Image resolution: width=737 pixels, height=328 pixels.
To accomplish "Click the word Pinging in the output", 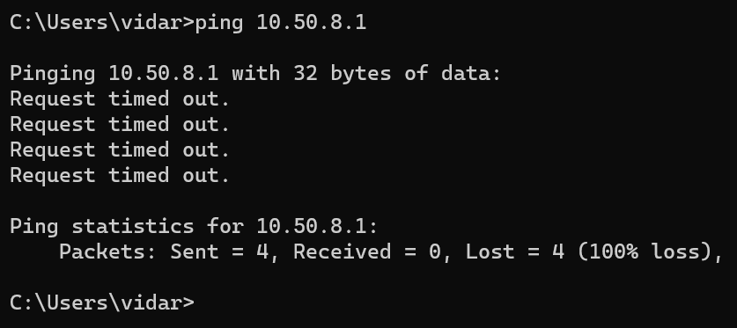I will tap(52, 74).
